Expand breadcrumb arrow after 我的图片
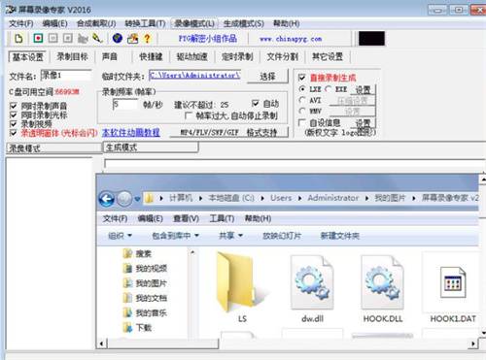The height and width of the screenshot is (360, 486). coord(414,198)
